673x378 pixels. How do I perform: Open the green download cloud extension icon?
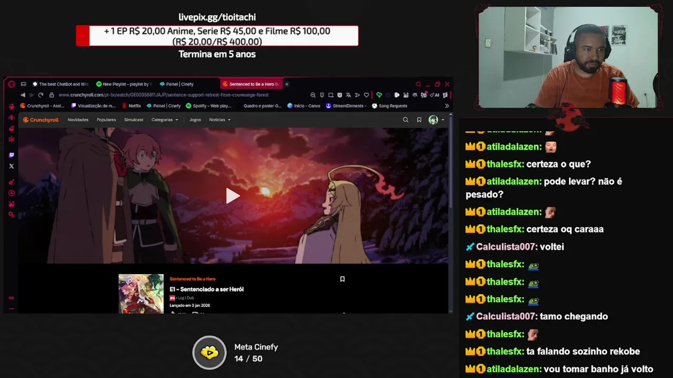(x=379, y=95)
